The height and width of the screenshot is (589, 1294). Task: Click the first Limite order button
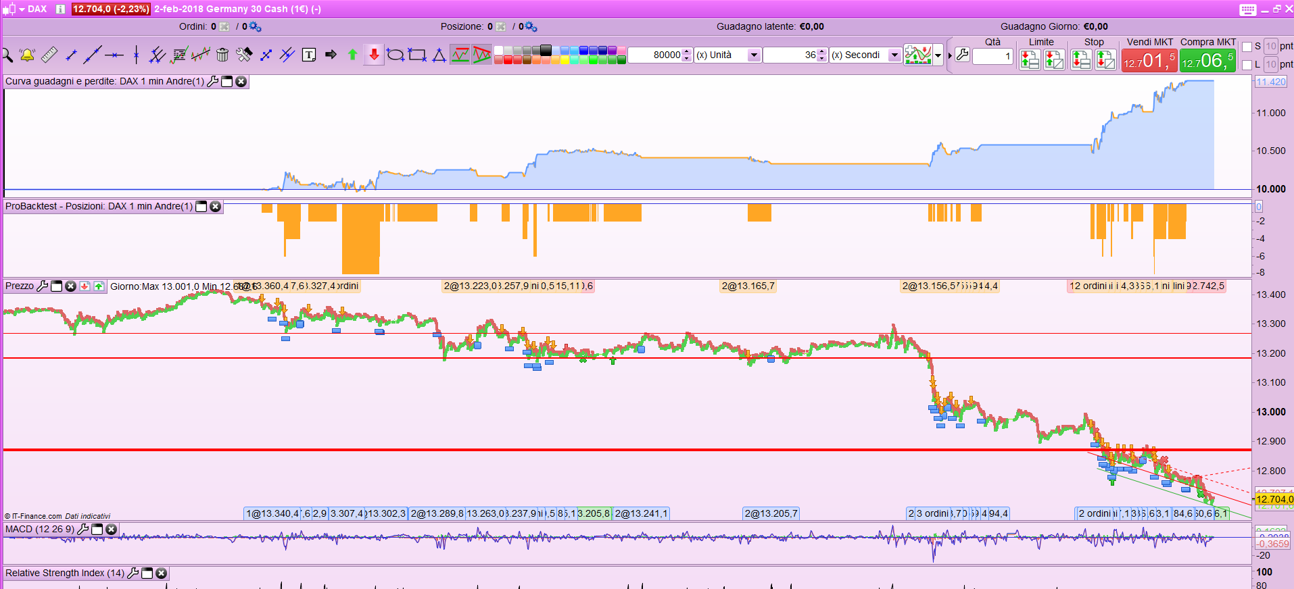1030,60
